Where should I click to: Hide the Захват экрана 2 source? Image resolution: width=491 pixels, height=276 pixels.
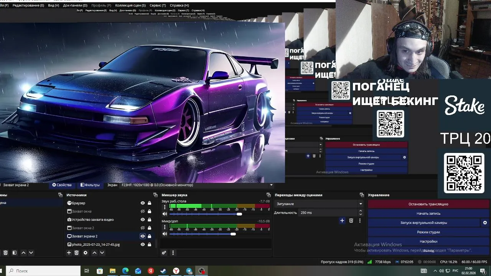tap(143, 237)
